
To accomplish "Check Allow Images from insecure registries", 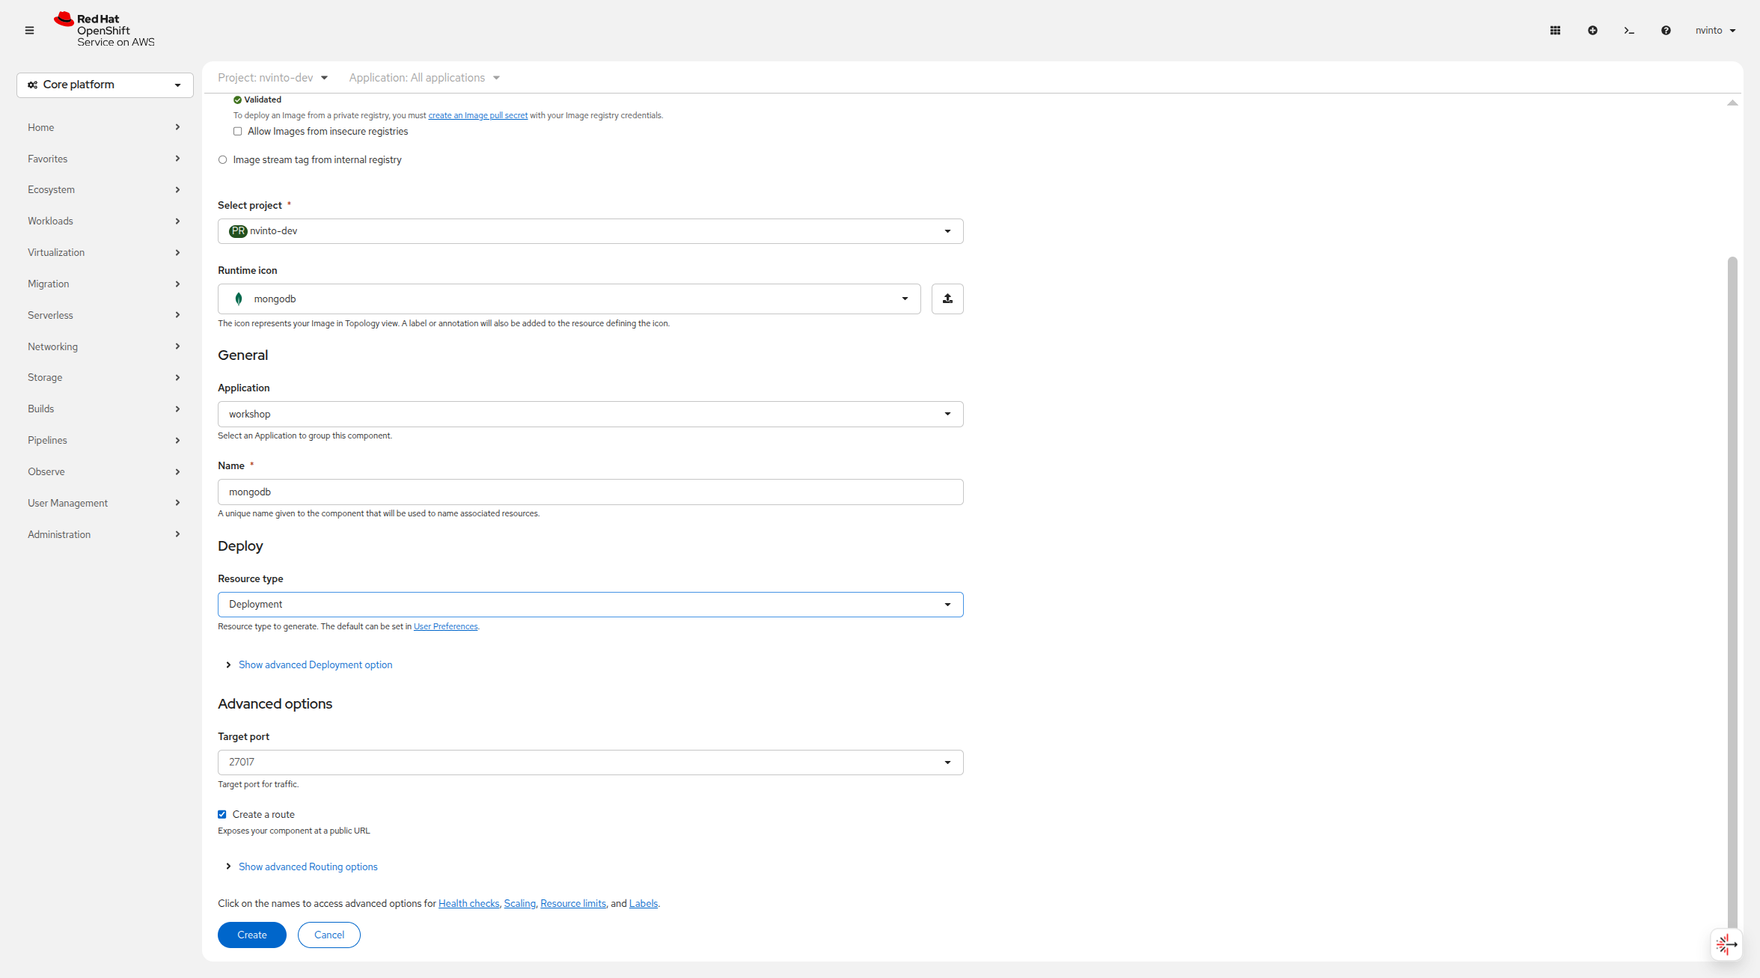I will click(x=237, y=132).
